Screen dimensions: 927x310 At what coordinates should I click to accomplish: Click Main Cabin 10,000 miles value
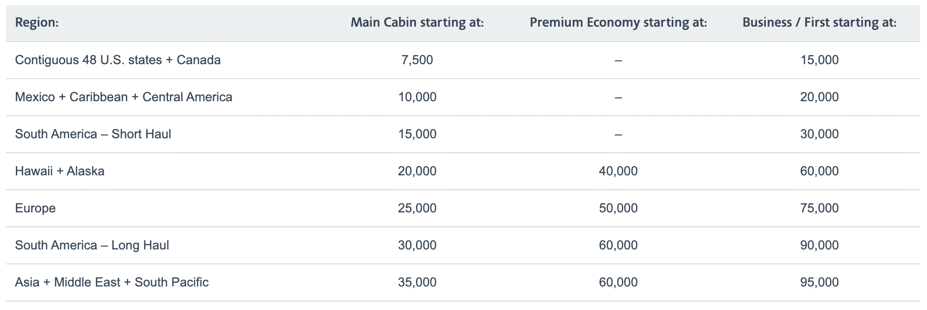(x=417, y=97)
